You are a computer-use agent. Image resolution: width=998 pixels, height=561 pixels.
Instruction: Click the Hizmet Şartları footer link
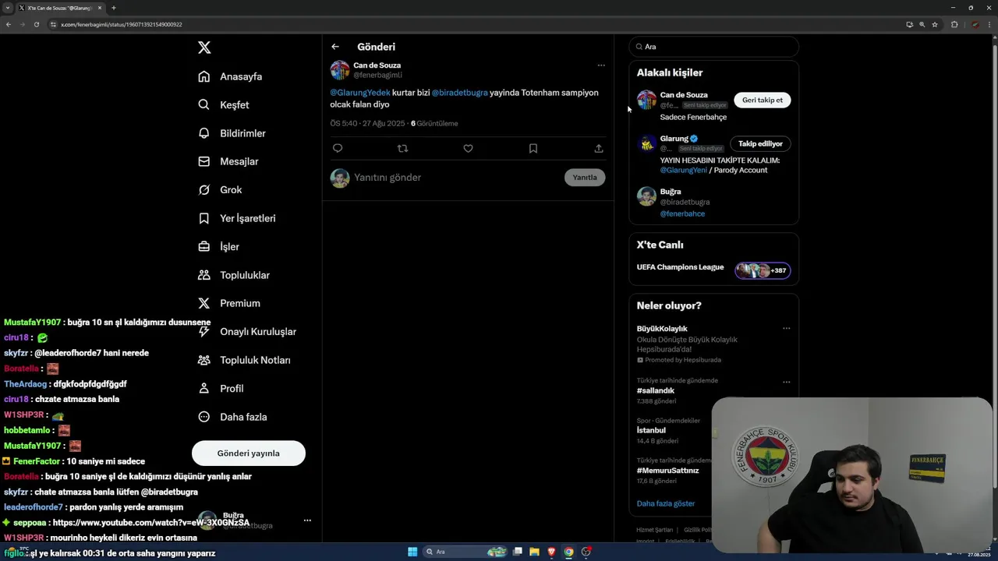pos(654,530)
